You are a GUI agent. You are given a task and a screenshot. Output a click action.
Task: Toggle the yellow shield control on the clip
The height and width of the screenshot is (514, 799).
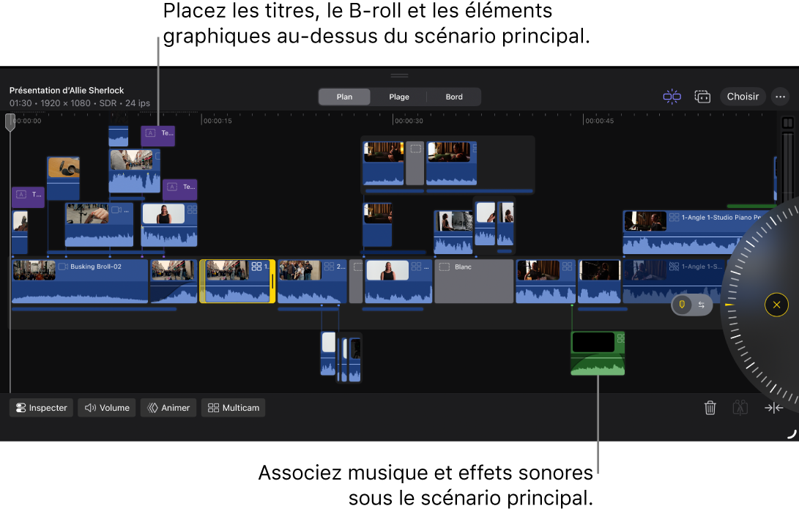click(x=683, y=305)
